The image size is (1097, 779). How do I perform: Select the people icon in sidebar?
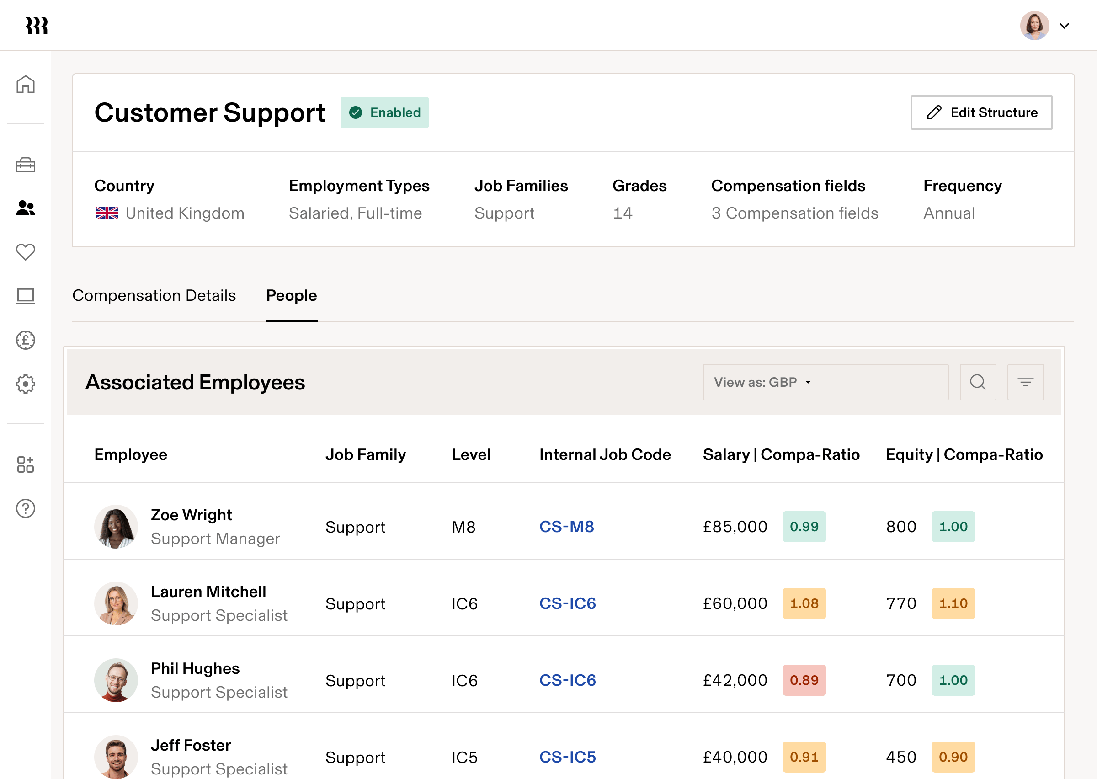tap(26, 208)
